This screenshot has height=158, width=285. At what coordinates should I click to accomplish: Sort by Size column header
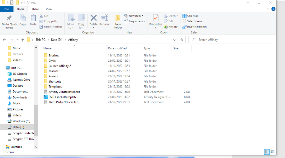tap(176, 48)
